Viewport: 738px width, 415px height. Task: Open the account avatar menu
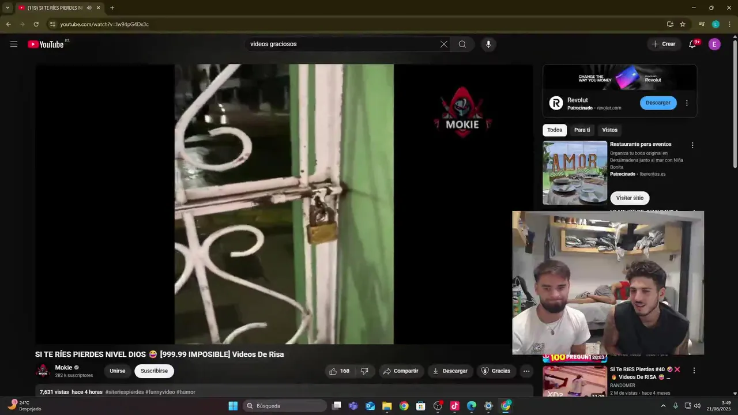coord(714,44)
